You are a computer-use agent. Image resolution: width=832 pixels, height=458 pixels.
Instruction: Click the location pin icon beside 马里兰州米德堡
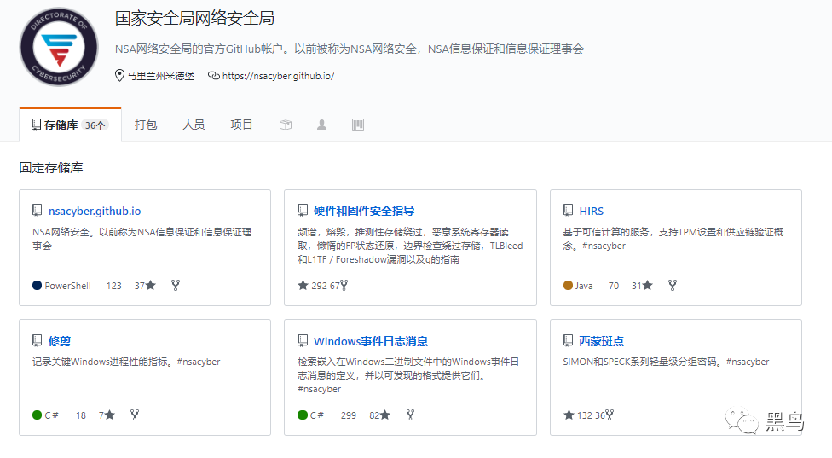click(119, 76)
